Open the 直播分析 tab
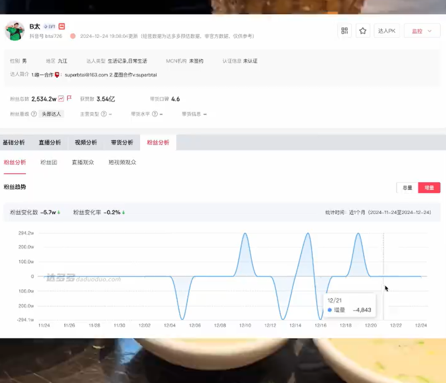446x383 pixels. (50, 142)
